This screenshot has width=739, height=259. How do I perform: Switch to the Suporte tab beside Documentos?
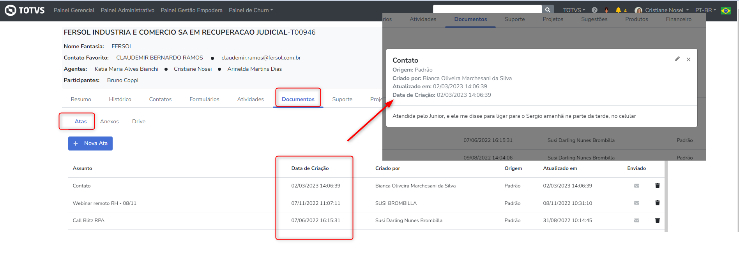[x=342, y=99]
